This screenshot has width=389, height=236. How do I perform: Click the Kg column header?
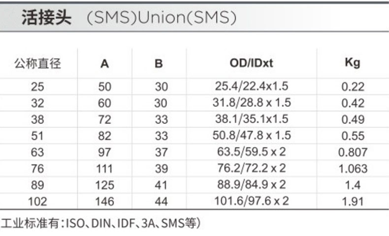[x=353, y=62]
